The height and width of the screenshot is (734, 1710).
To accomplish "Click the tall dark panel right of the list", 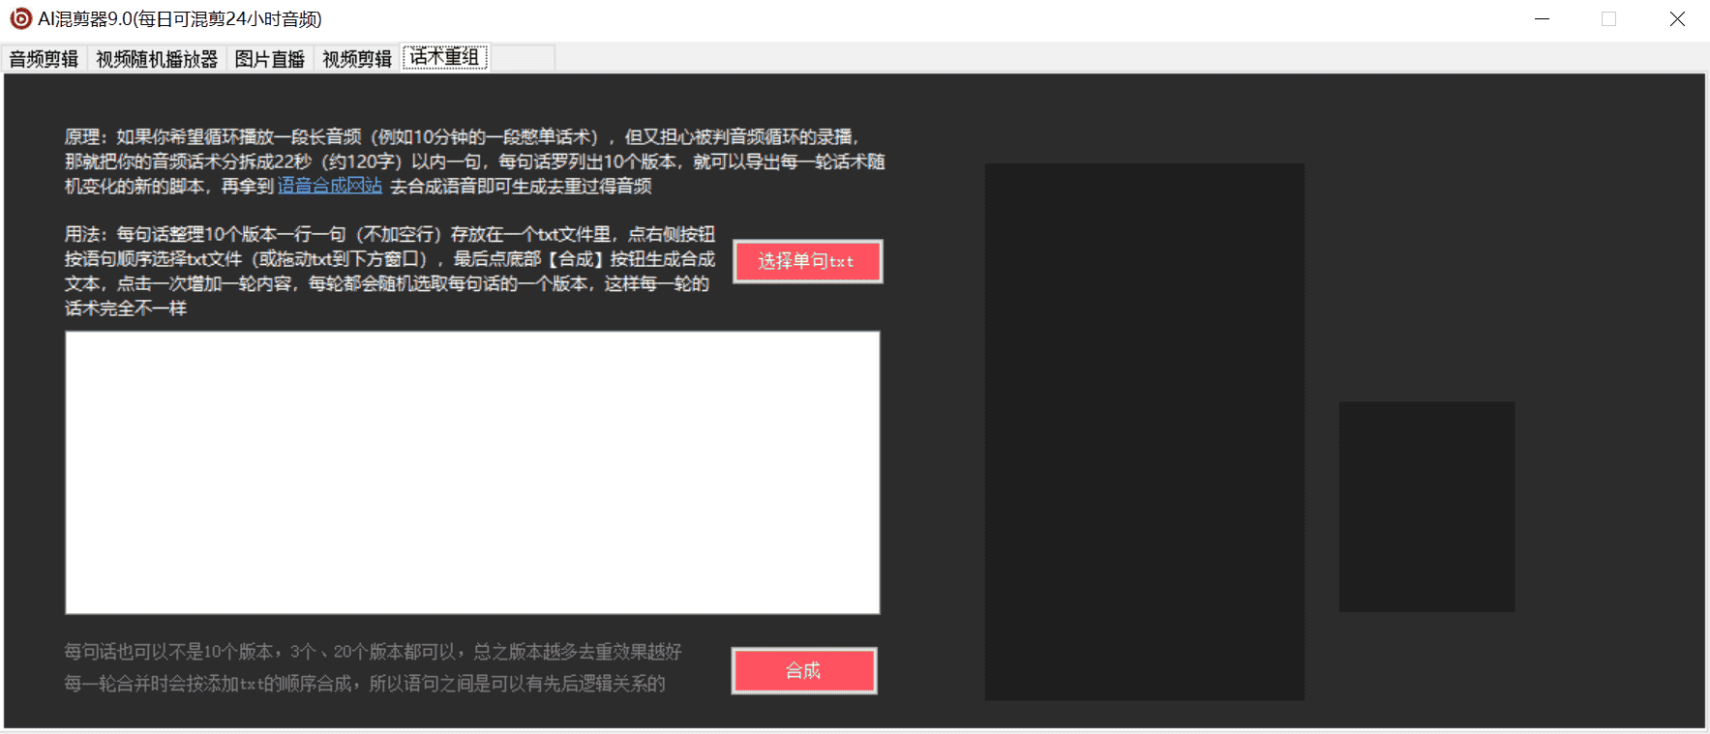I will [1144, 431].
